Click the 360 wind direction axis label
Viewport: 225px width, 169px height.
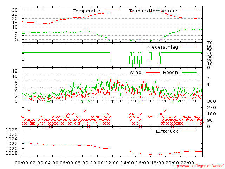(211, 101)
